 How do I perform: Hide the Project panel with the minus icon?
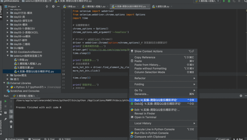58,6
